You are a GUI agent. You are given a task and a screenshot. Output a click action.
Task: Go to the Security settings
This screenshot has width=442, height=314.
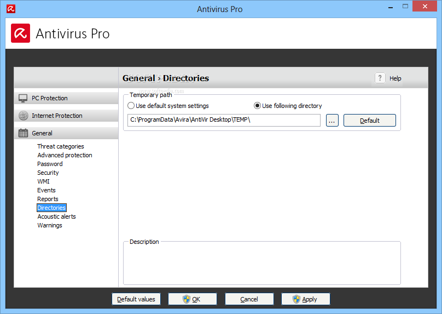48,173
